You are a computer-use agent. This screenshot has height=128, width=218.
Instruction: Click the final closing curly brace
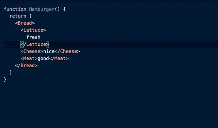5,80
